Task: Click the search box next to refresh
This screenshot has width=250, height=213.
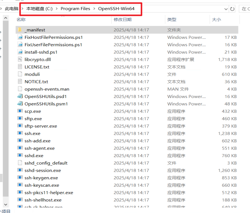Action: (244, 9)
